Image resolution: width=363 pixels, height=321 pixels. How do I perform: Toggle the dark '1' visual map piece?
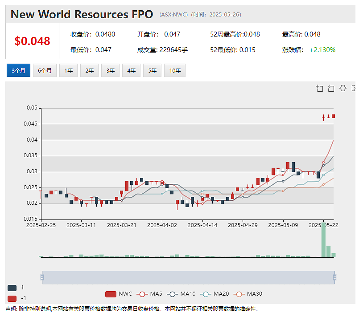12,288
